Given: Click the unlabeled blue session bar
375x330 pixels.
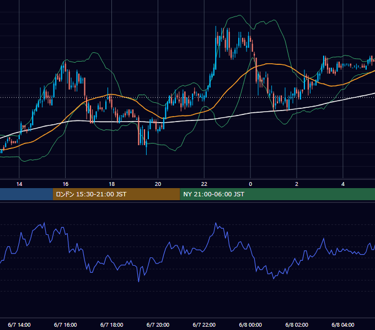Looking at the screenshot, I should [26, 194].
